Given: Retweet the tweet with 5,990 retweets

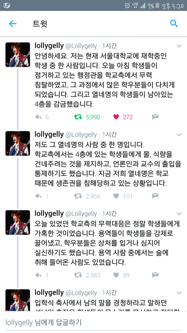Looking at the screenshot, I should [78, 117].
